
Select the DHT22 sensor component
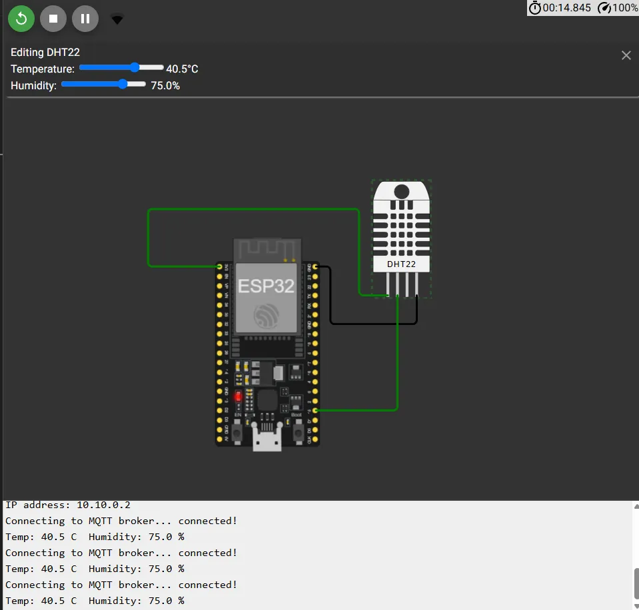401,238
